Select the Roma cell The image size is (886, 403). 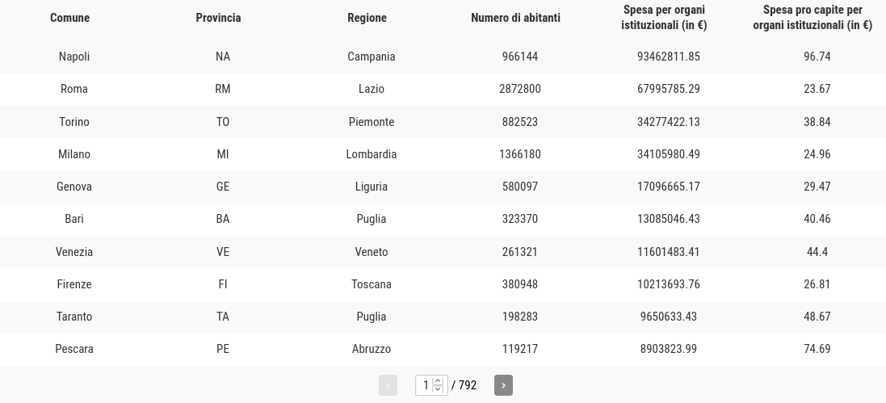pos(74,90)
